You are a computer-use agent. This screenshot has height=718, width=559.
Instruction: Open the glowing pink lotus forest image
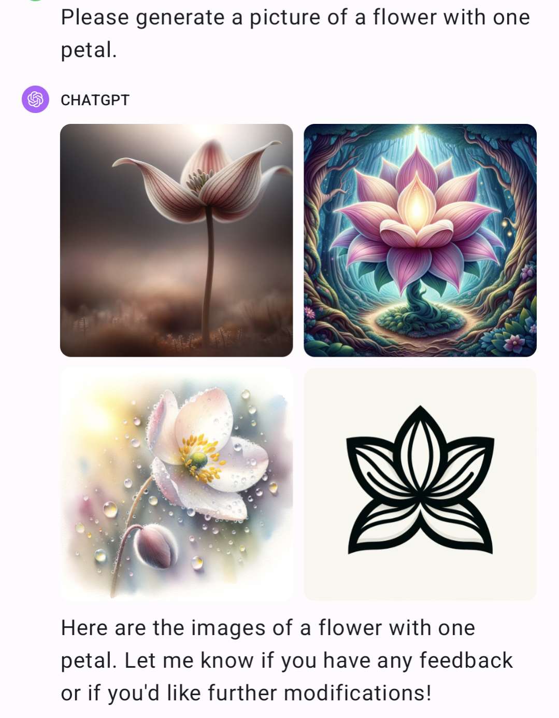pyautogui.click(x=420, y=240)
